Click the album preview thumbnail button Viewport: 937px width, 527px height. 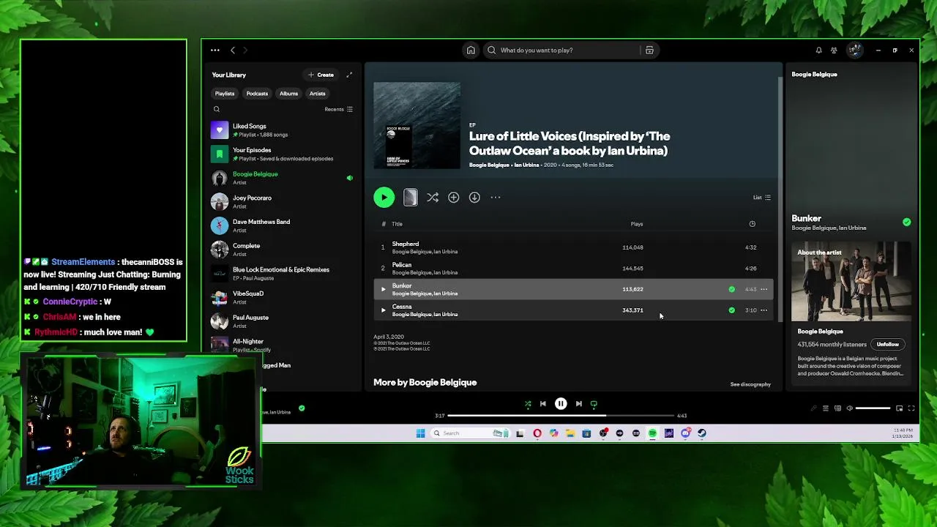click(411, 197)
